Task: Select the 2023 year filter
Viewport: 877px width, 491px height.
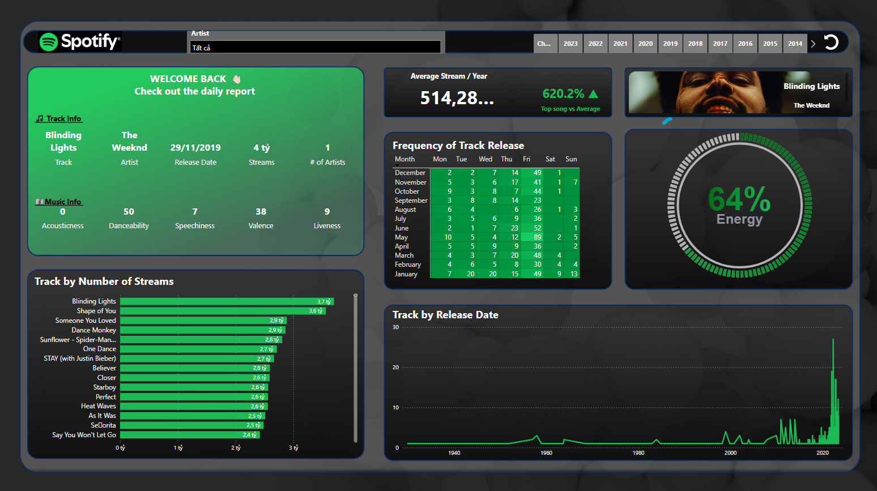Action: pyautogui.click(x=571, y=44)
